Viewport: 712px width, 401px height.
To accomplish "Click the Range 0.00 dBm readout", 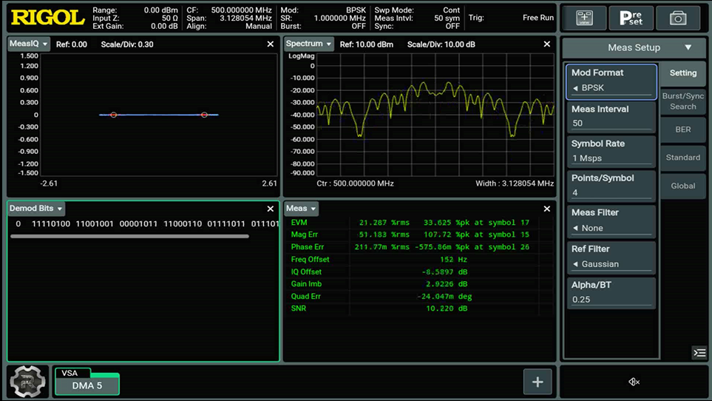I will click(x=135, y=10).
